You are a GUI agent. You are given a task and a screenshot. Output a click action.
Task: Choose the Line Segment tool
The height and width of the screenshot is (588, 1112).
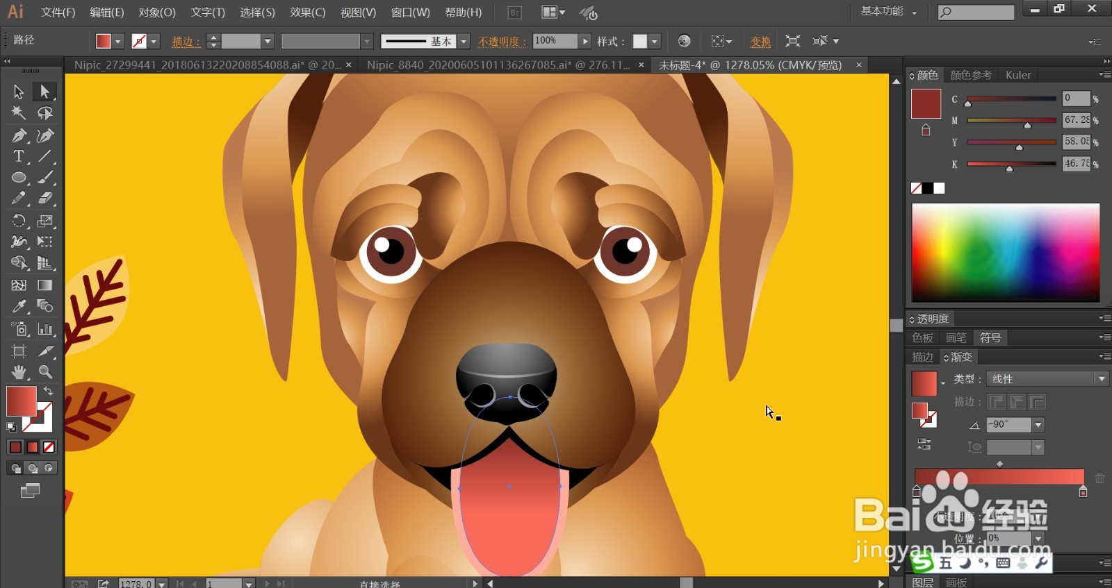[x=45, y=156]
